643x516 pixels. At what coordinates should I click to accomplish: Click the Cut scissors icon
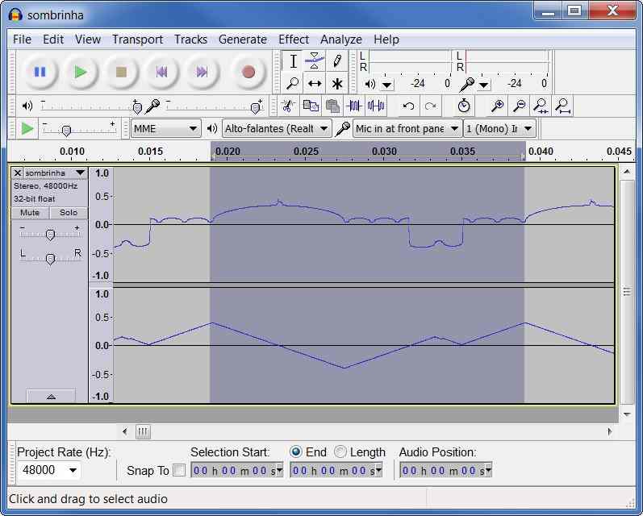tap(286, 106)
